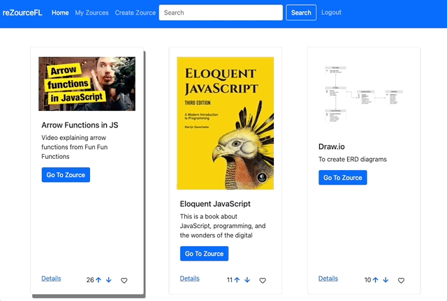This screenshot has width=447, height=301.
Task: Open Create Zource page
Action: coord(135,13)
